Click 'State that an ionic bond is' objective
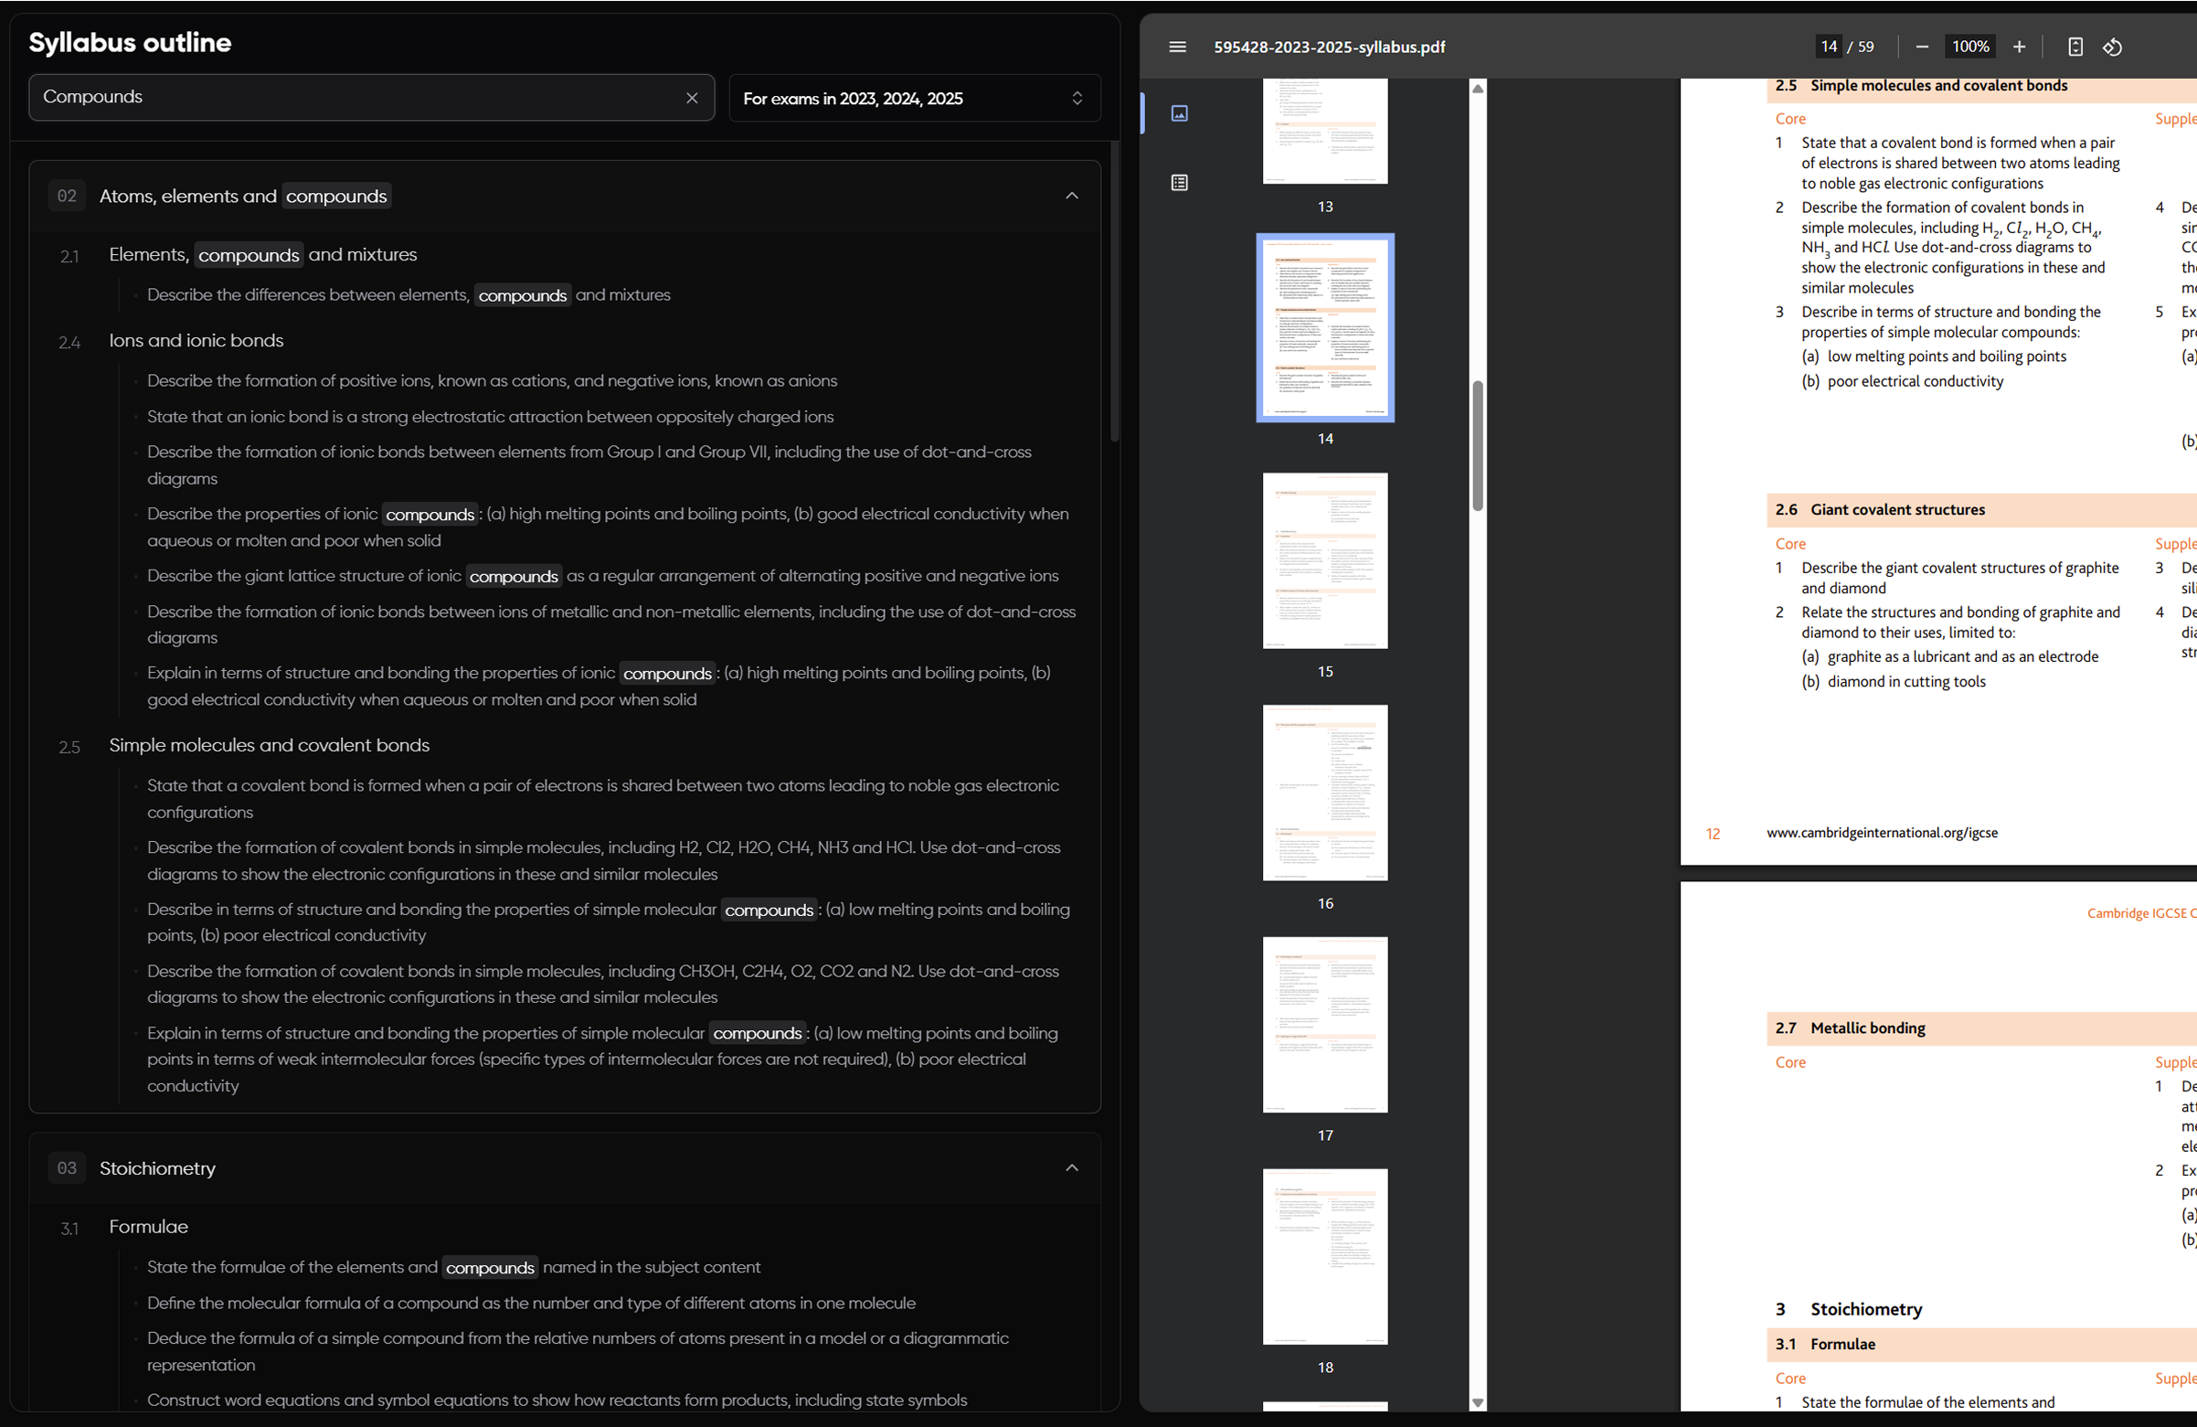Image resolution: width=2197 pixels, height=1427 pixels. point(490,417)
